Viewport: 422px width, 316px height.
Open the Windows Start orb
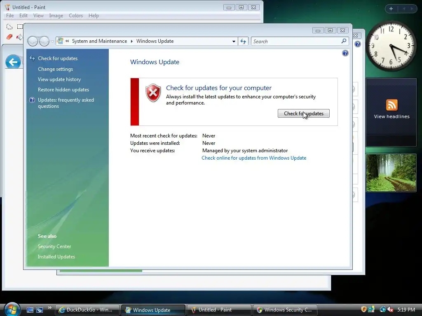coord(12,309)
